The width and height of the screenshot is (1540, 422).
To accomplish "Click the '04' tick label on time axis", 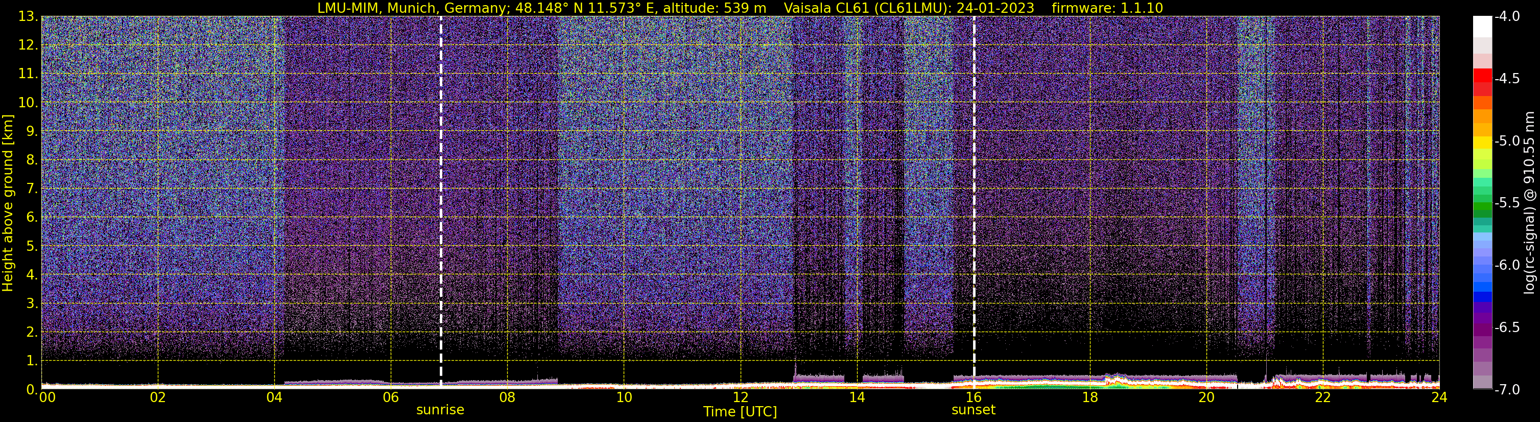I will (x=274, y=398).
